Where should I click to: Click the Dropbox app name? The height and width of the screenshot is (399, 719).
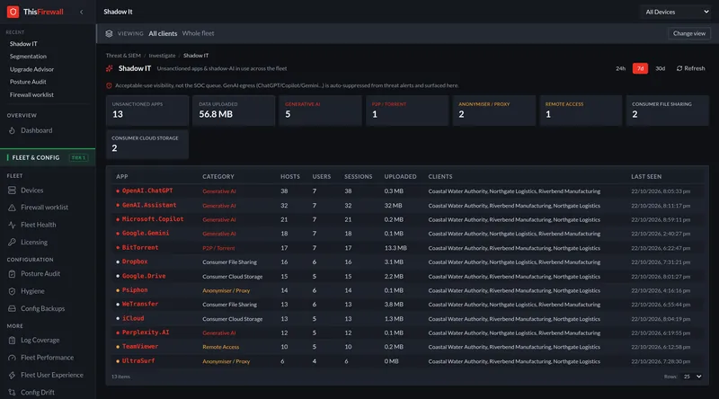[135, 262]
